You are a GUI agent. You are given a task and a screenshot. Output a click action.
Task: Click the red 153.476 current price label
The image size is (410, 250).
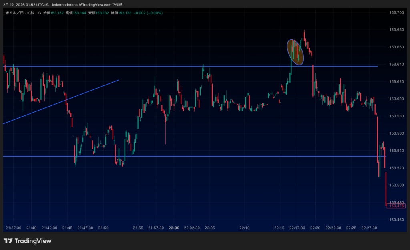tap(397, 206)
